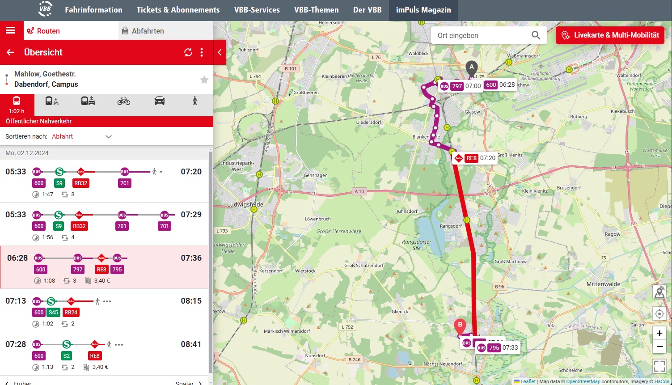This screenshot has height=385, width=672.
Task: Choose public transport plus bike mode
Action: tap(52, 101)
